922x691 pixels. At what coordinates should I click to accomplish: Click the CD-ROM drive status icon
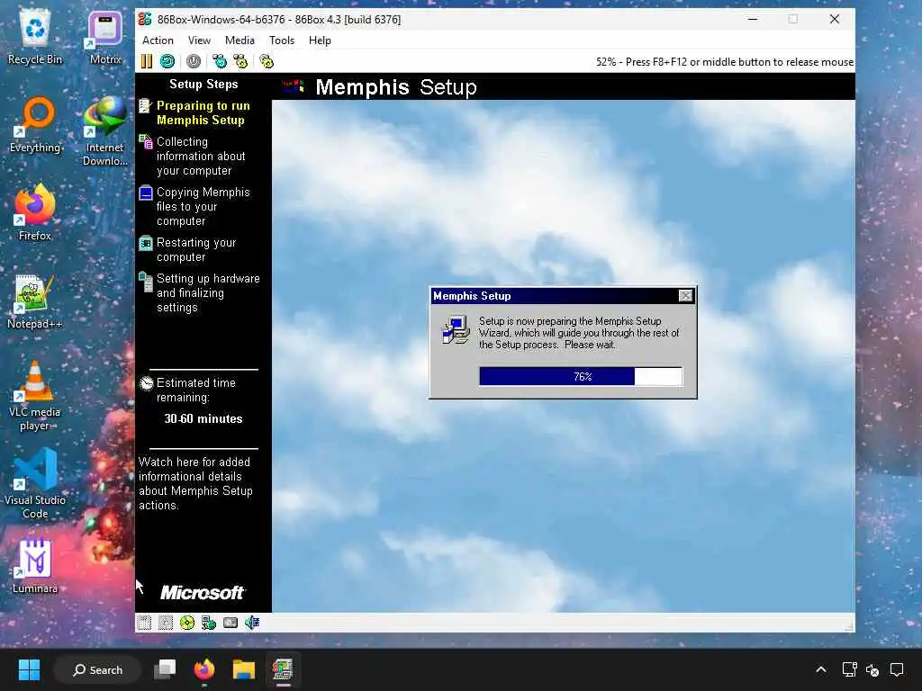click(187, 623)
